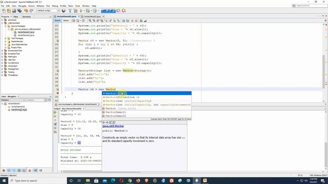Click the red Start Macro Recording icon
Viewport: 328px width, 184px height.
[132, 20]
